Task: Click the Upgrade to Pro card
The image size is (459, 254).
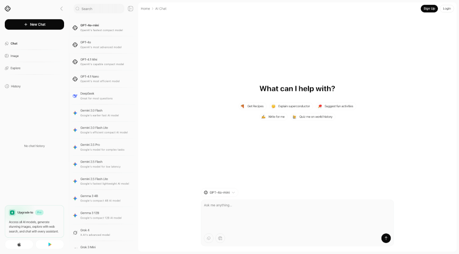Action: coord(34,221)
